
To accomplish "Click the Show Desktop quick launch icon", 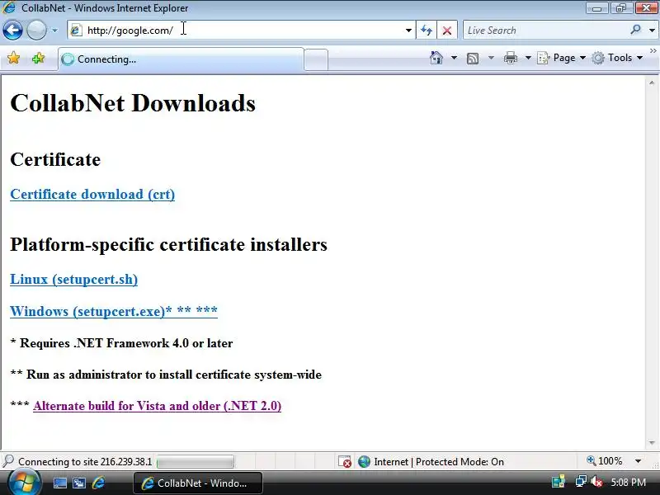I will pos(59,483).
